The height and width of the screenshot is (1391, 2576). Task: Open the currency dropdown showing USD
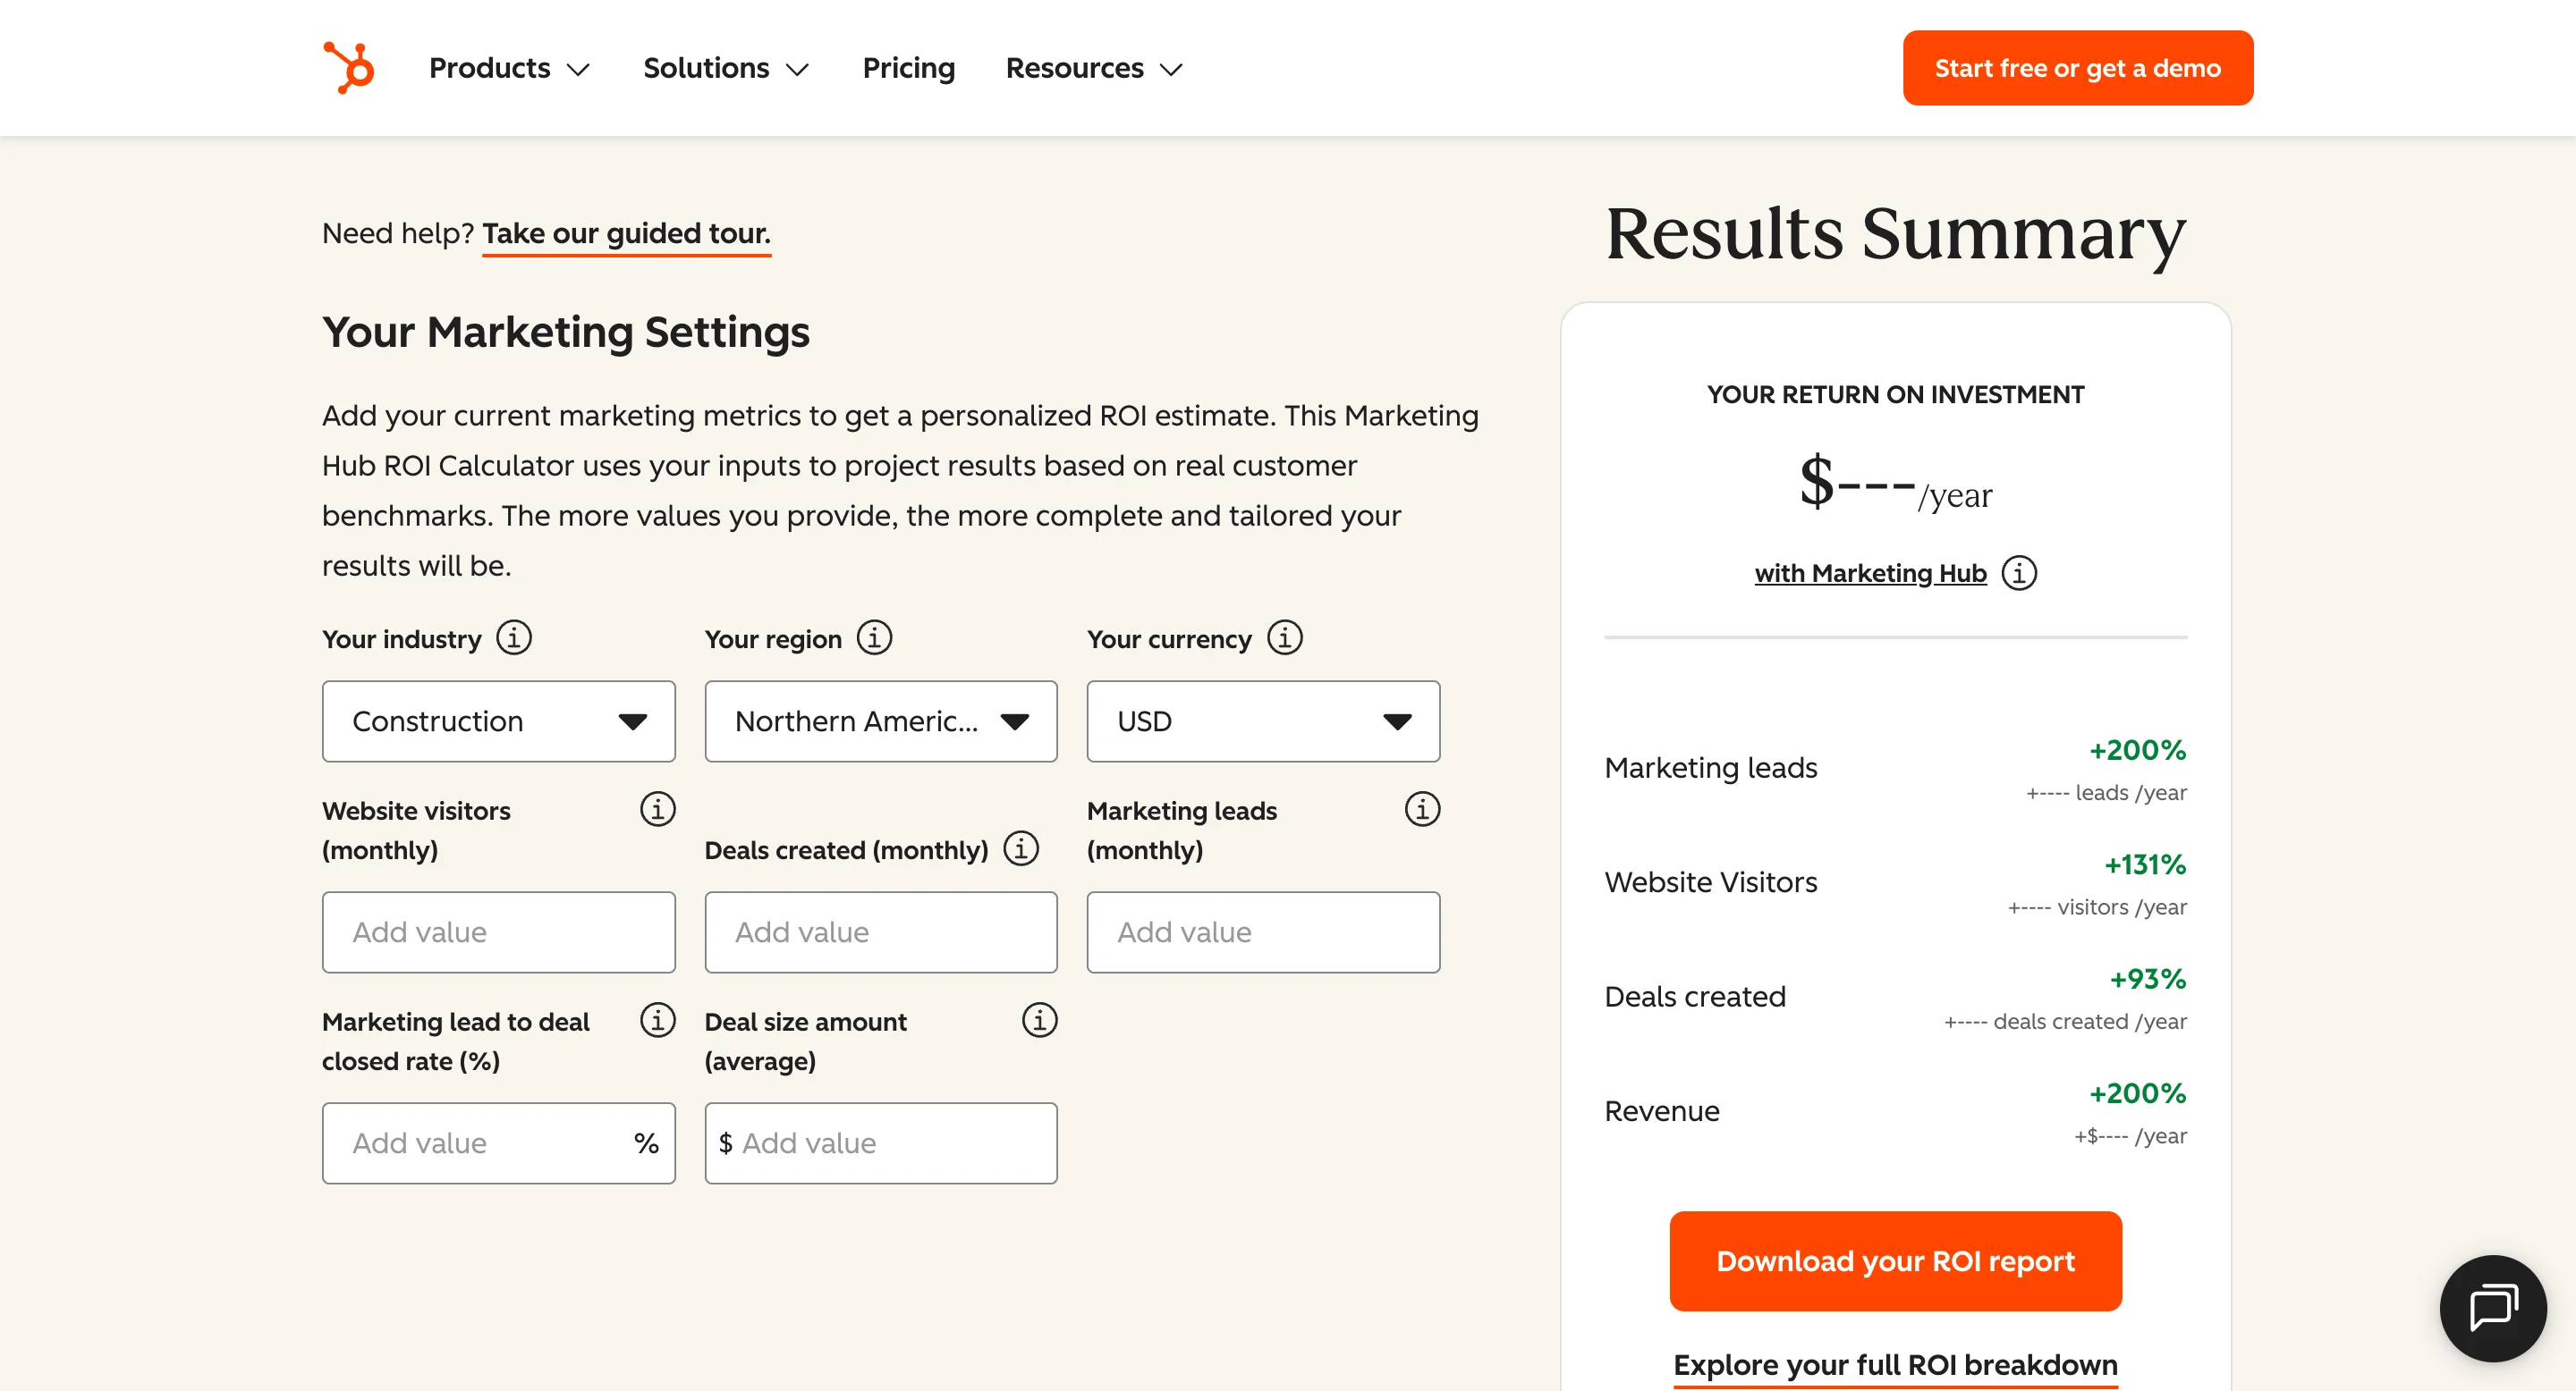[x=1262, y=721]
